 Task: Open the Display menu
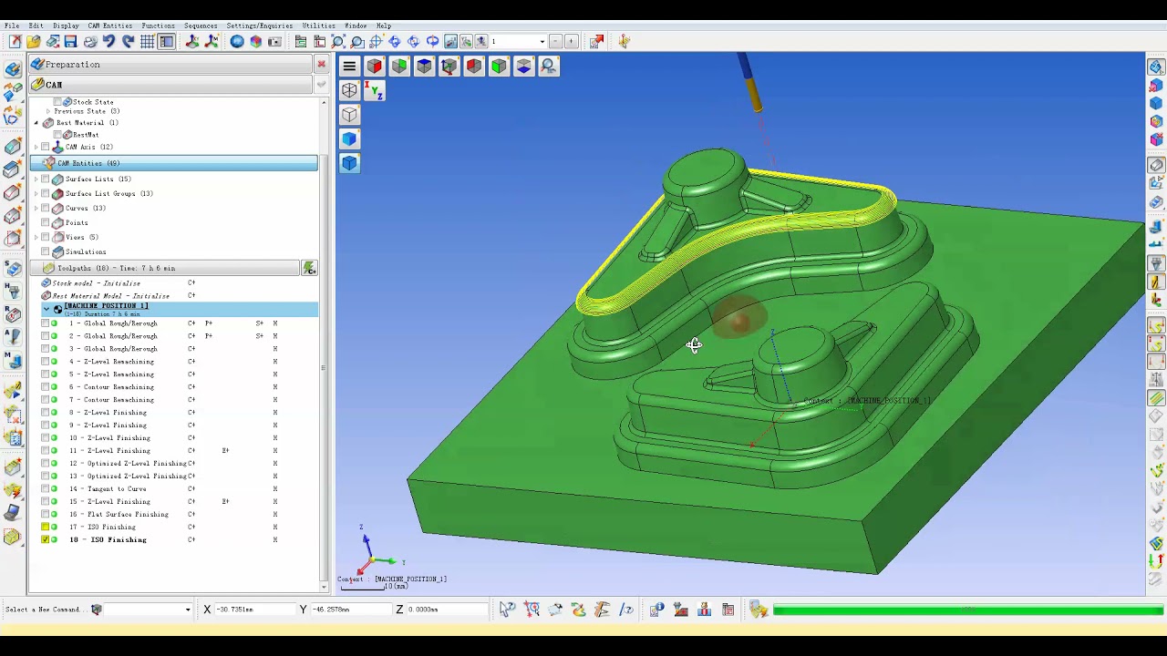66,26
